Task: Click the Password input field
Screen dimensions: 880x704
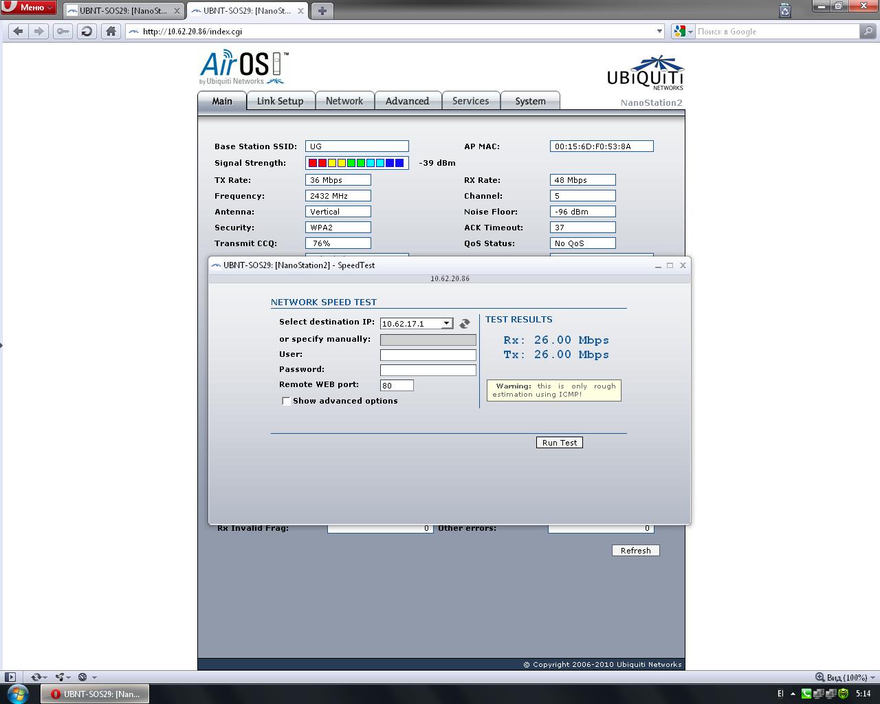Action: pyautogui.click(x=428, y=370)
